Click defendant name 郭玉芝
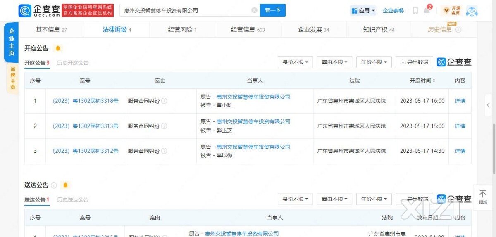The width and height of the screenshot is (496, 237). (x=224, y=130)
